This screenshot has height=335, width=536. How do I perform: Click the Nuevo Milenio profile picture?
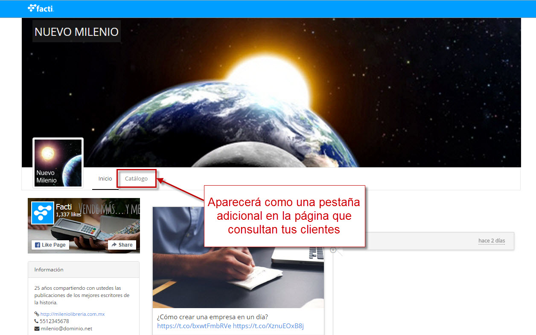coord(58,163)
